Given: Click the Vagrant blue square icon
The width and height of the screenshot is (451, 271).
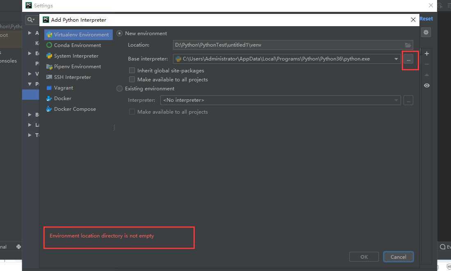Looking at the screenshot, I should [49, 88].
